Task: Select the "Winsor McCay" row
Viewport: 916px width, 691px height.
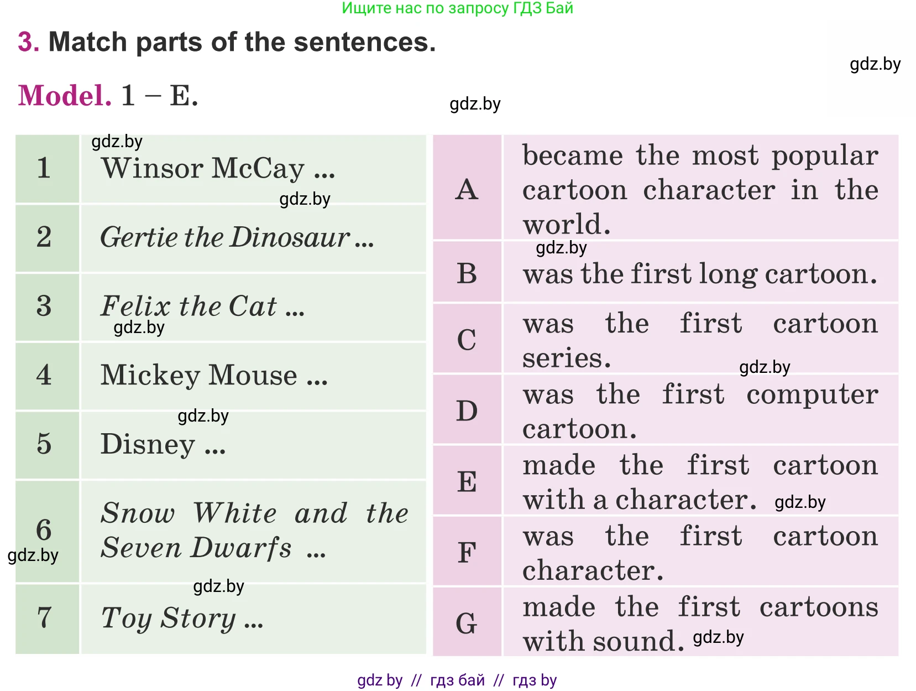Action: pyautogui.click(x=218, y=169)
